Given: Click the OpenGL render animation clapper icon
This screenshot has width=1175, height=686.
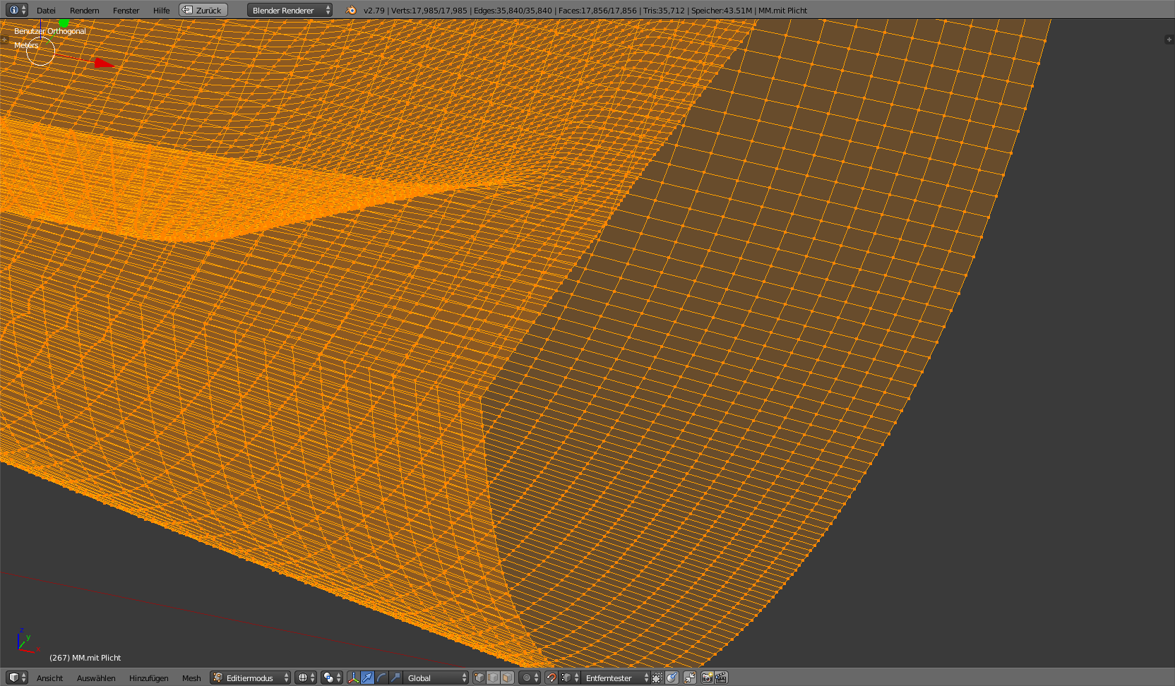Looking at the screenshot, I should [721, 678].
